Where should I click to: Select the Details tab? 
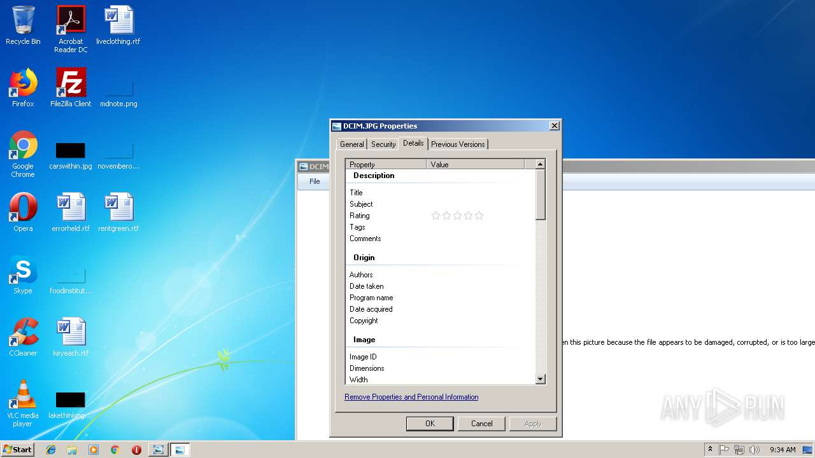coord(413,143)
